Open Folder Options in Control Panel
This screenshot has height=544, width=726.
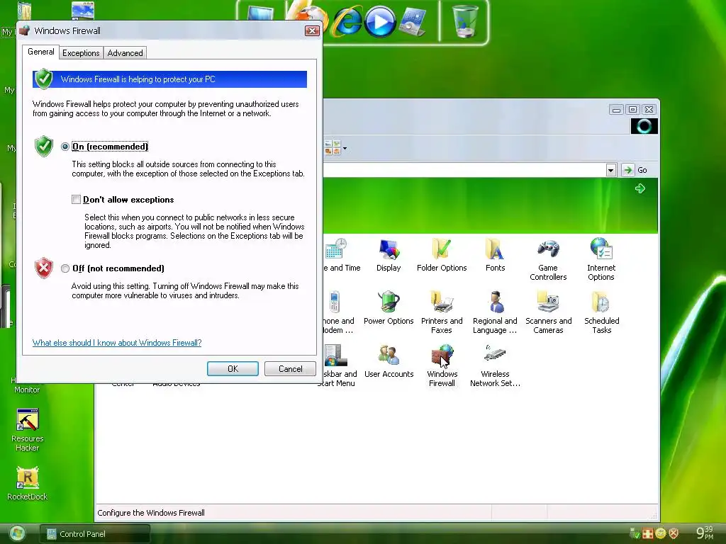442,255
